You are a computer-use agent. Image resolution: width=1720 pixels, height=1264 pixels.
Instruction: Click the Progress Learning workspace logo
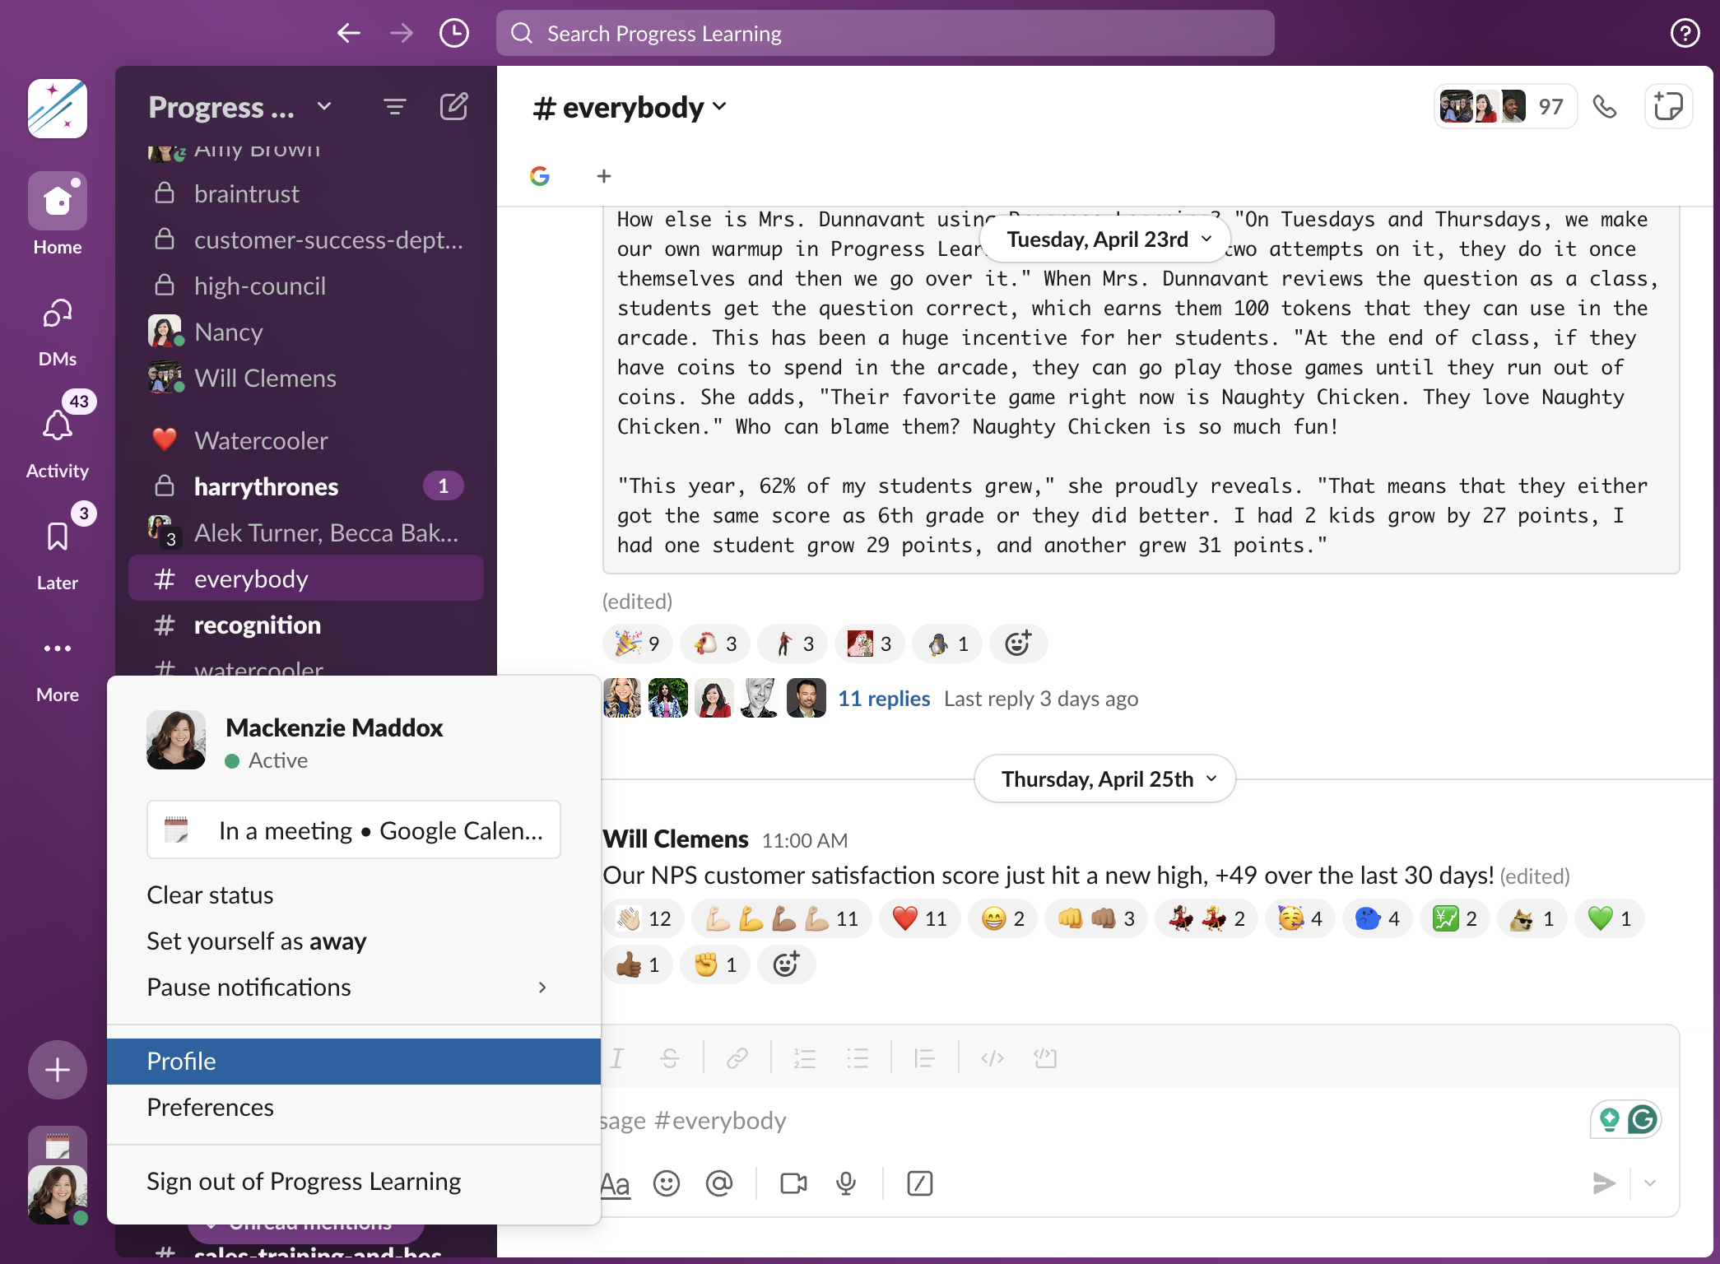pos(58,109)
